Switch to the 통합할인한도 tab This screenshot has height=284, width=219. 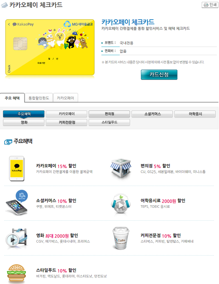[x=39, y=98]
